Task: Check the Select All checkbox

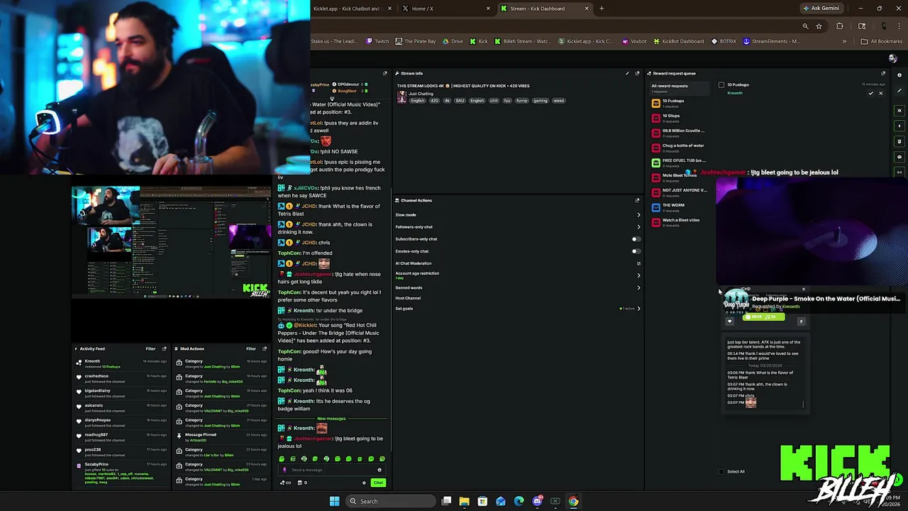Action: pyautogui.click(x=721, y=471)
